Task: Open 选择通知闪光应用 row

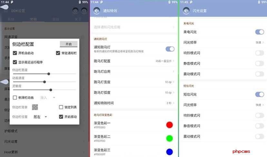Action: [x=134, y=27]
